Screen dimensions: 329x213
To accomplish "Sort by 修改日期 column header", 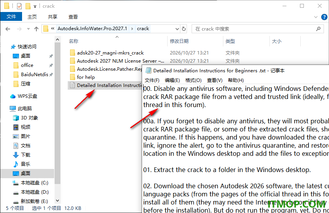I will [x=179, y=41].
